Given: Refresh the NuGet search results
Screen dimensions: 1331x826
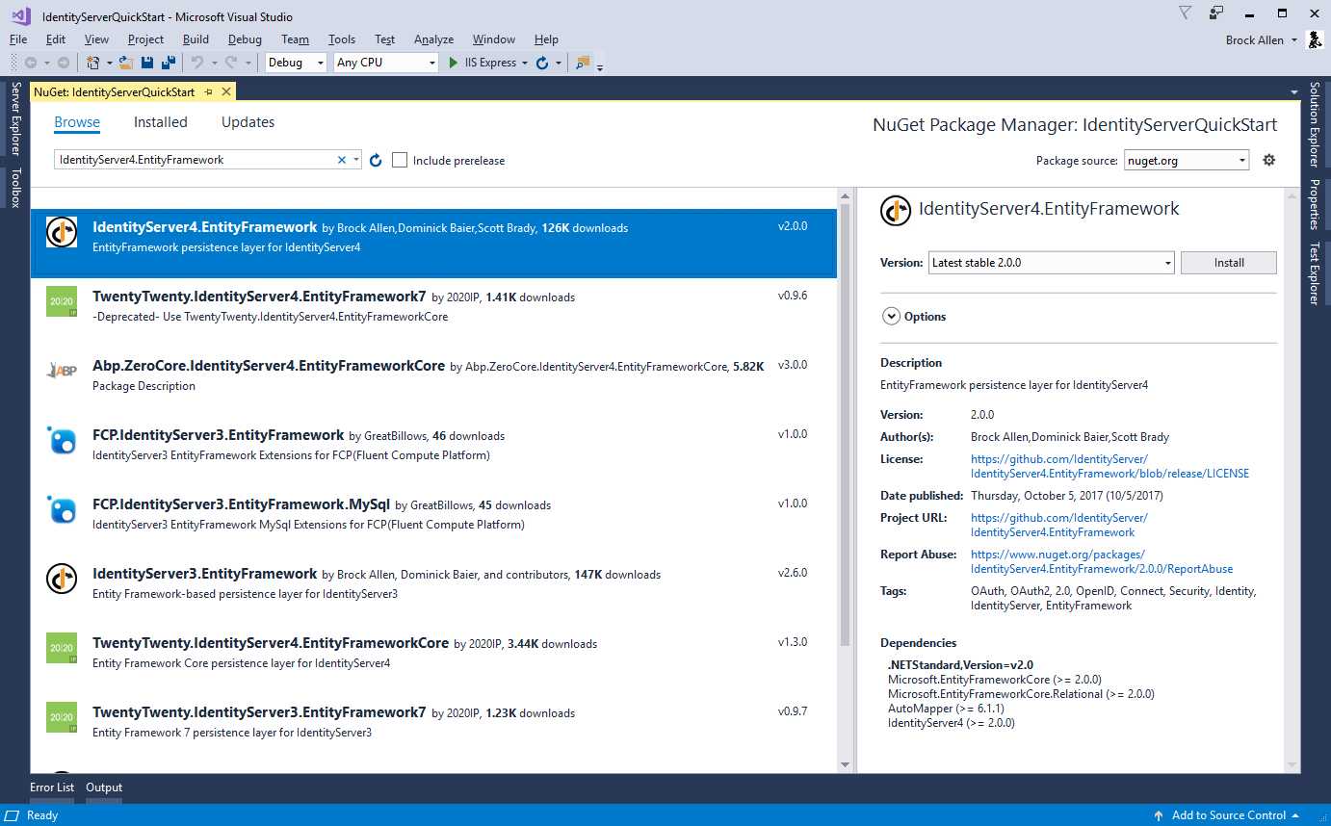Looking at the screenshot, I should point(376,161).
